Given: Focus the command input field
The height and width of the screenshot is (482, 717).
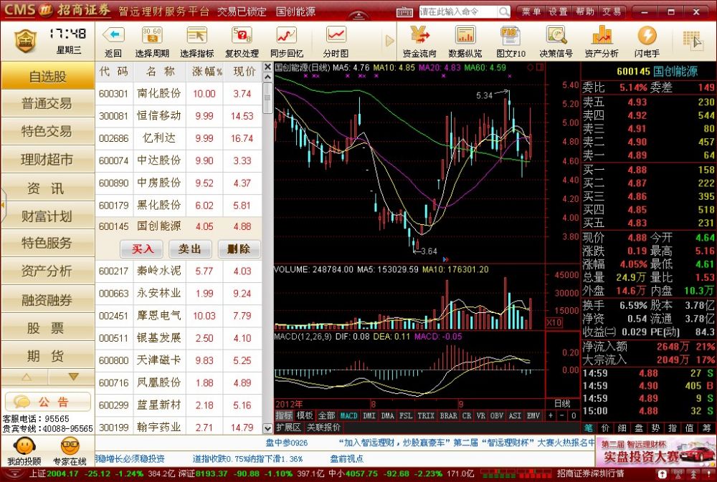Looking at the screenshot, I should pyautogui.click(x=459, y=11).
